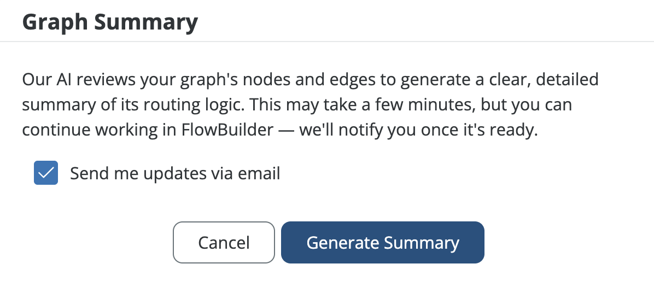Uncheck the email updates checkbox

pyautogui.click(x=46, y=173)
